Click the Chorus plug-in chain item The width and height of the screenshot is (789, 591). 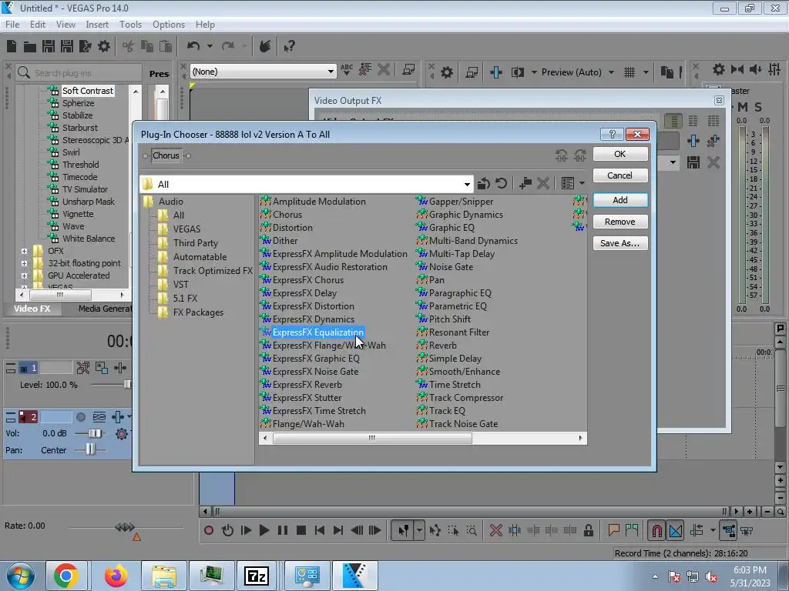(x=166, y=155)
